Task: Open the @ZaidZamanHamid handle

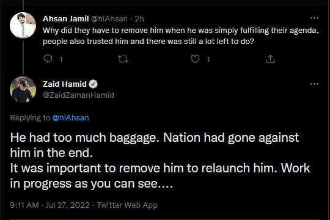Action: point(78,95)
